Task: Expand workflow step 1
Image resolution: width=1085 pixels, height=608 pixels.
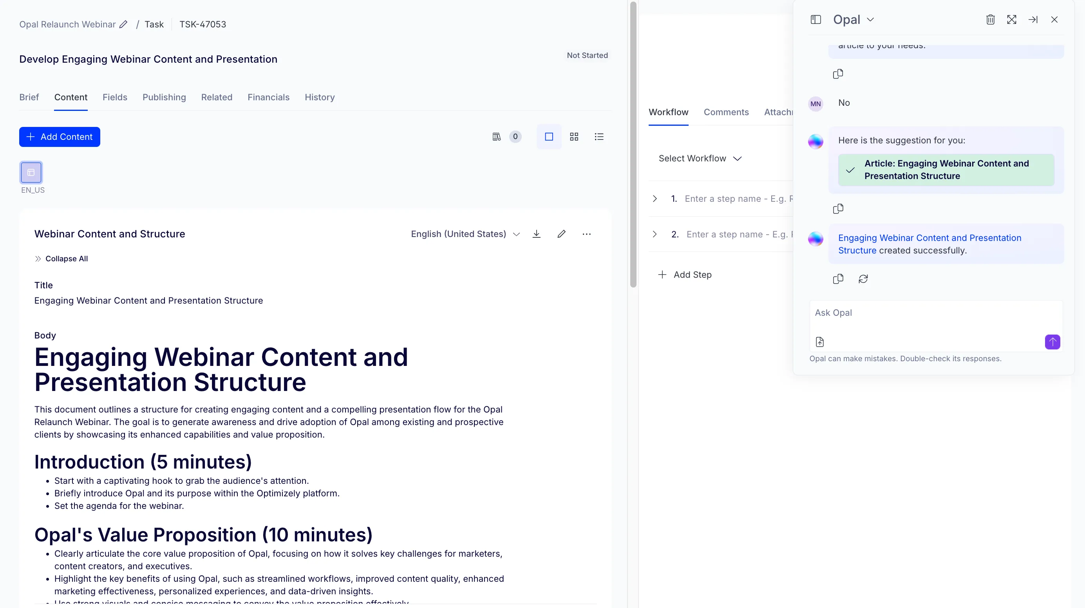Action: [x=655, y=199]
